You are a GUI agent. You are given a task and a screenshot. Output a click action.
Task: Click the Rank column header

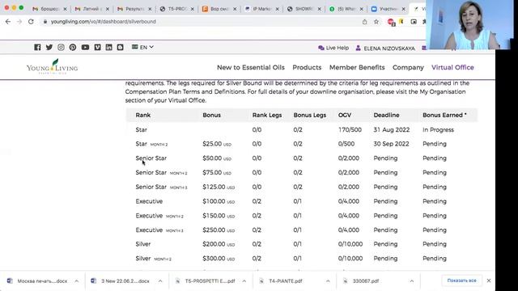click(x=143, y=115)
